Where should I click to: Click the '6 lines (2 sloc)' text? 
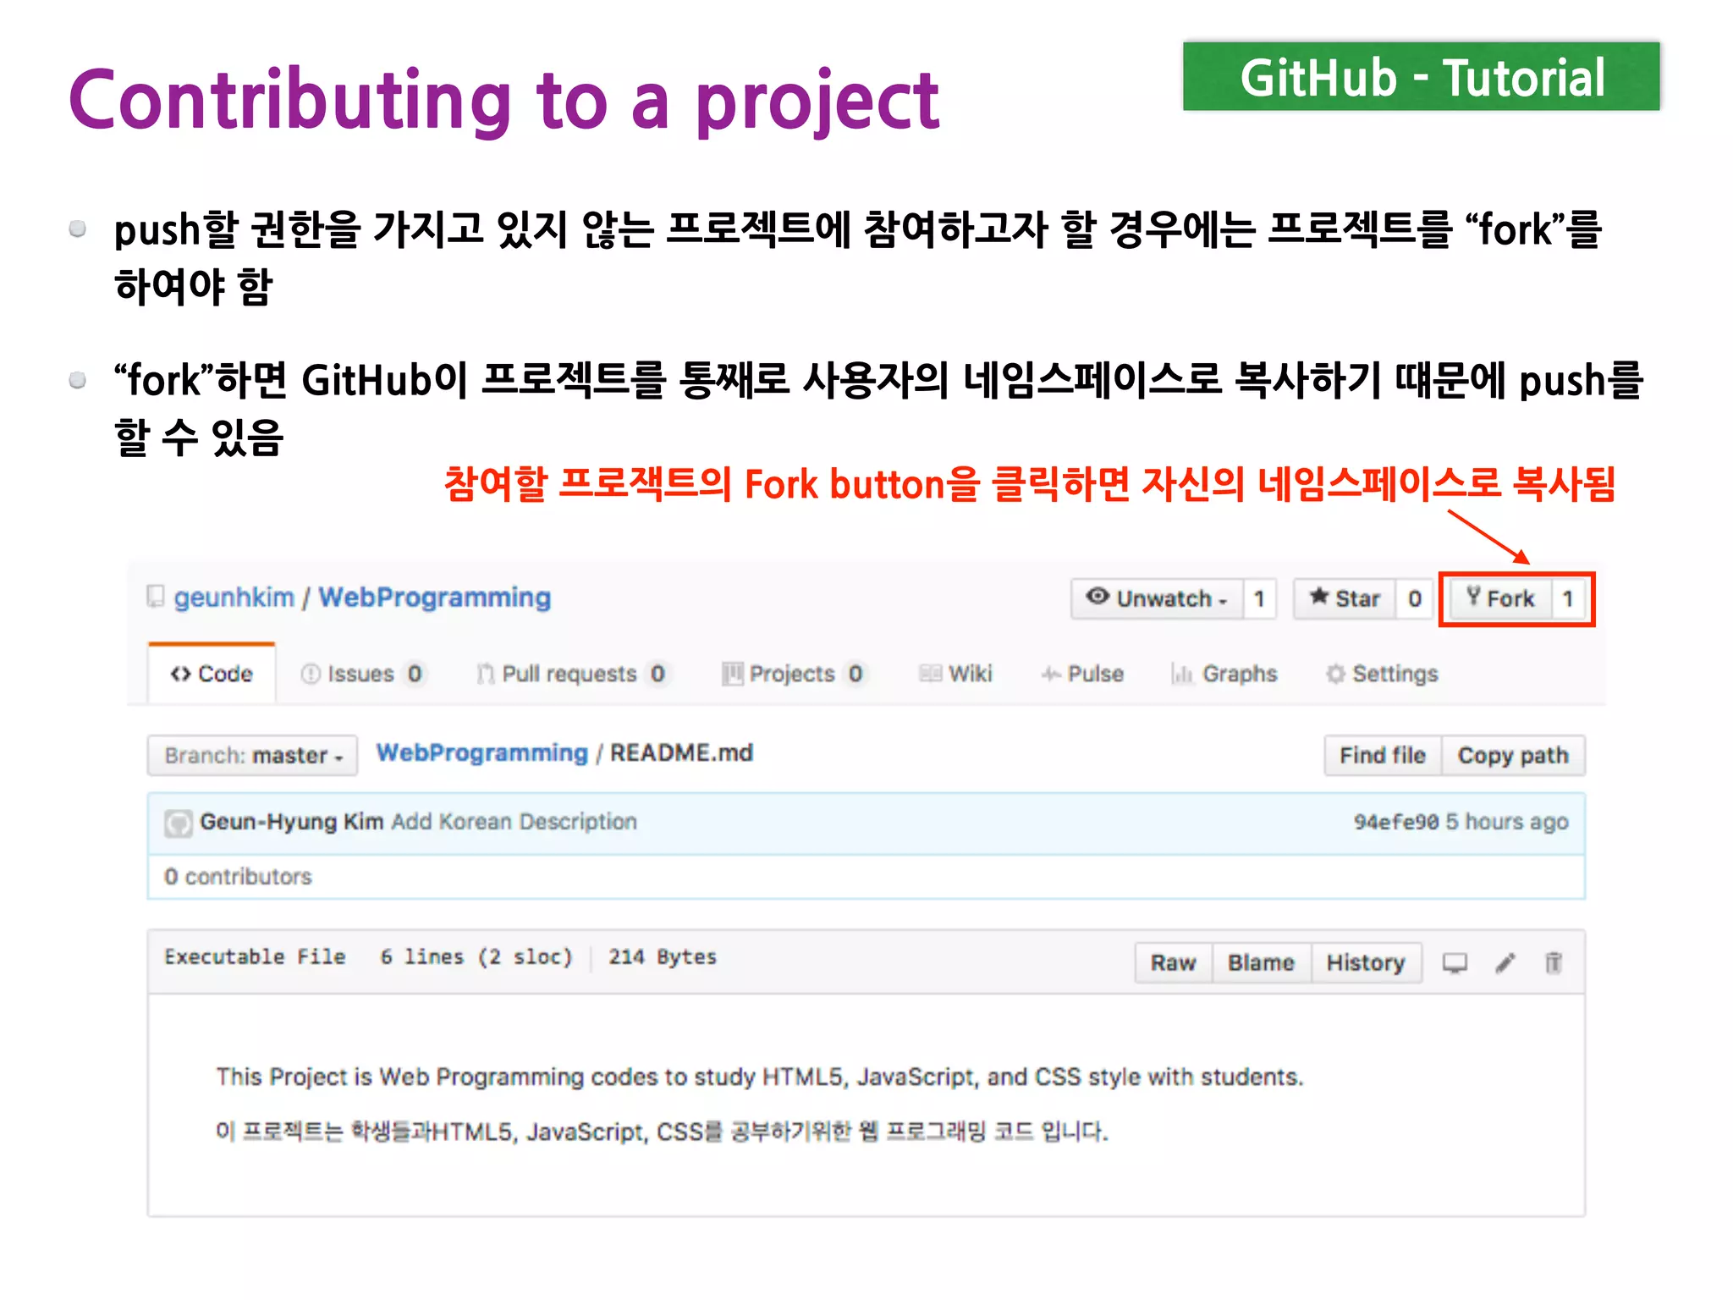coord(476,957)
